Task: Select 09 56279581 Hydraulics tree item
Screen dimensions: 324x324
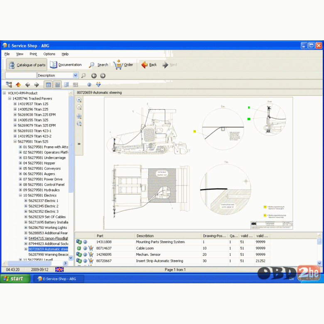Action: pyautogui.click(x=41, y=190)
